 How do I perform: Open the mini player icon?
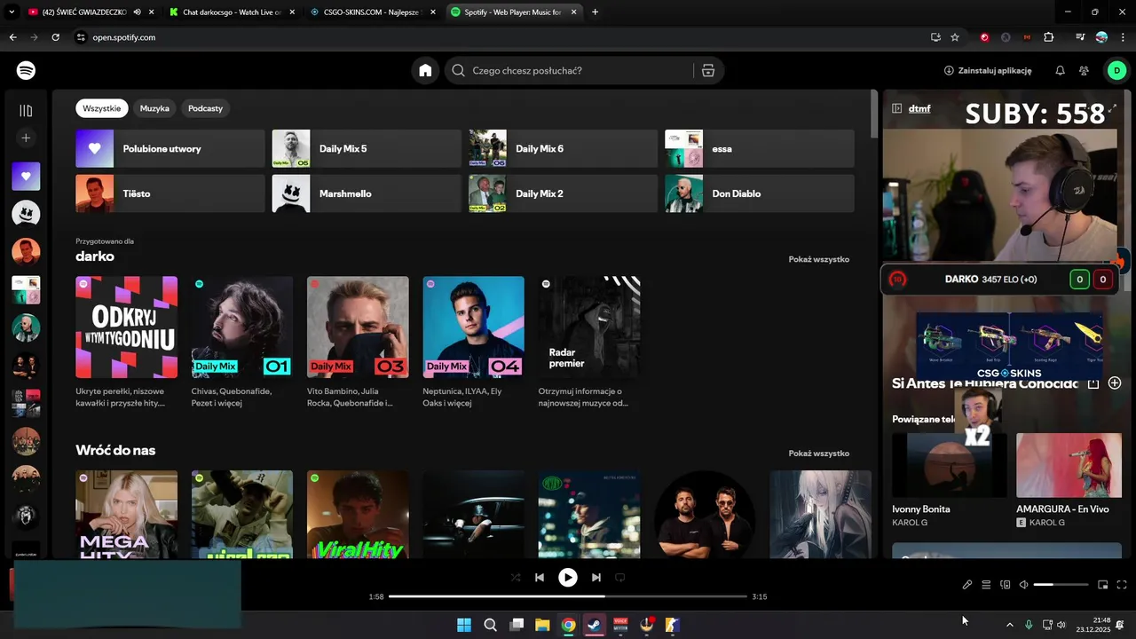pos(1103,585)
